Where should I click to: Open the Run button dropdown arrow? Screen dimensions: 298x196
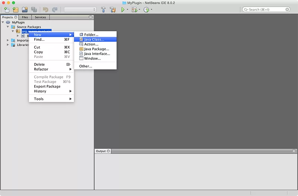coord(127,10)
